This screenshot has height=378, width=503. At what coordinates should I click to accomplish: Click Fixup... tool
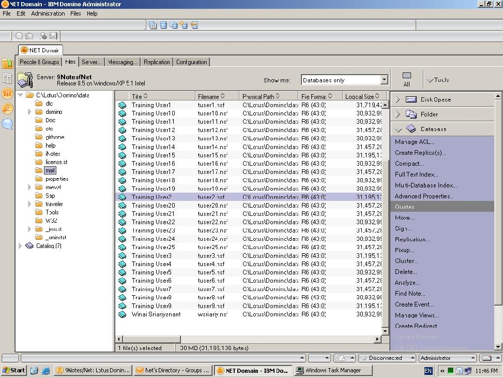coord(404,250)
